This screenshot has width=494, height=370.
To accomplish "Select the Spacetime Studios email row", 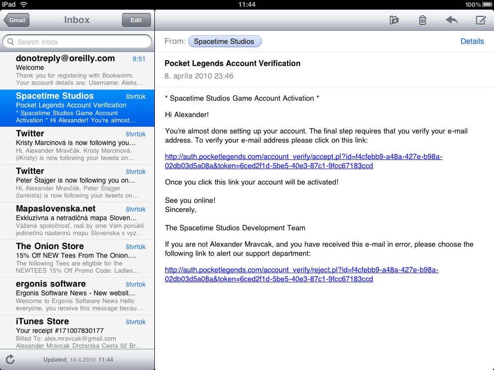I will click(77, 108).
